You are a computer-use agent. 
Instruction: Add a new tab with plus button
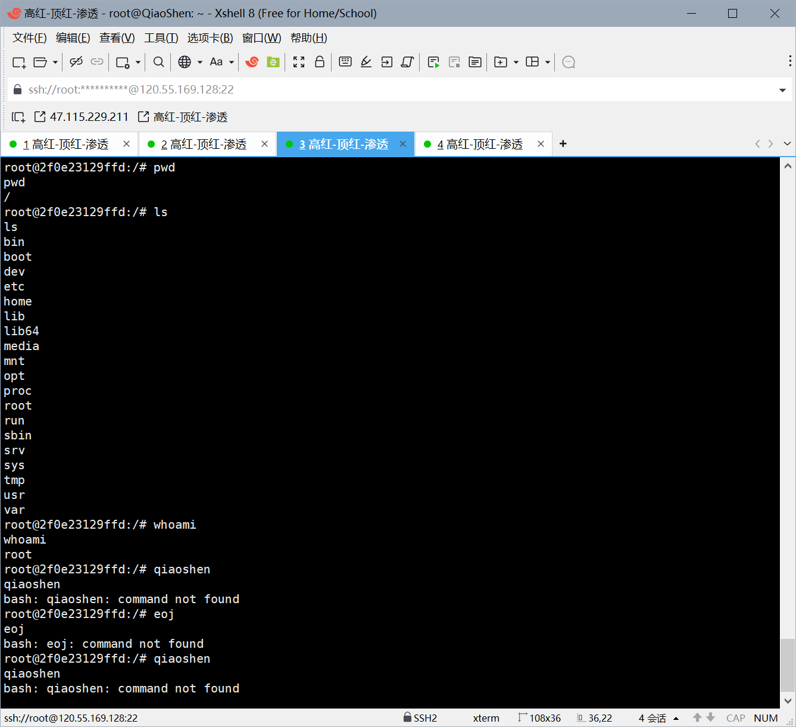coord(563,143)
